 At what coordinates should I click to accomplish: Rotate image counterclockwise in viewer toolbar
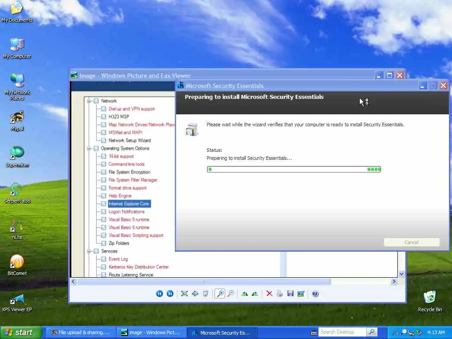tap(255, 294)
